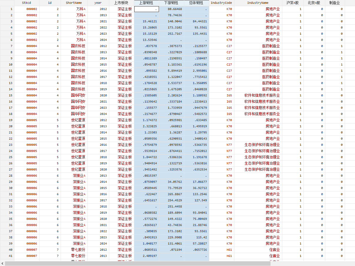355x266 pixels.
Task: Select the 下游韧性 cell with value 5.894419
Action: [x=172, y=71]
